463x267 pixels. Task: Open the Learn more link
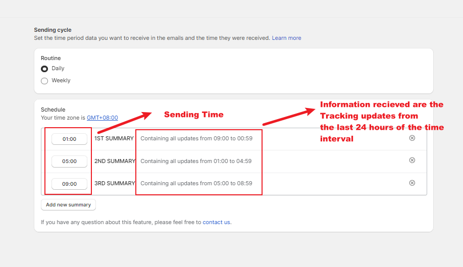286,38
